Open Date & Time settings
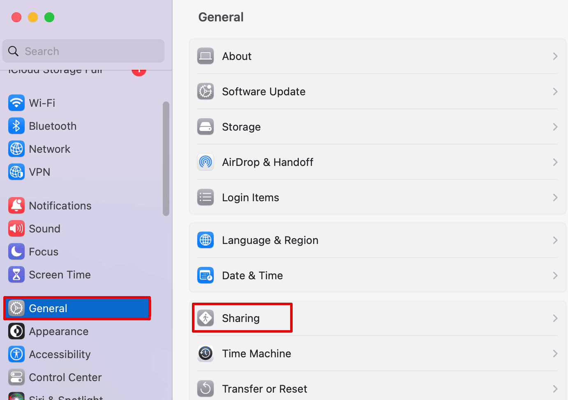This screenshot has width=568, height=400. (x=252, y=275)
